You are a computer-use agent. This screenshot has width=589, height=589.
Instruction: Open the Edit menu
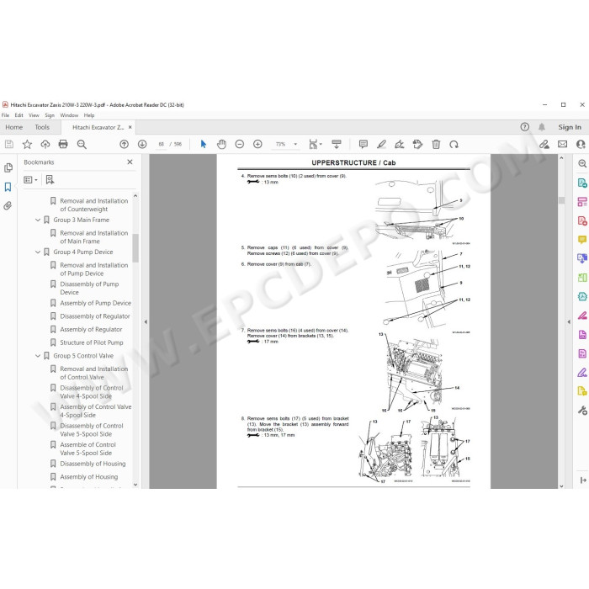pos(19,115)
